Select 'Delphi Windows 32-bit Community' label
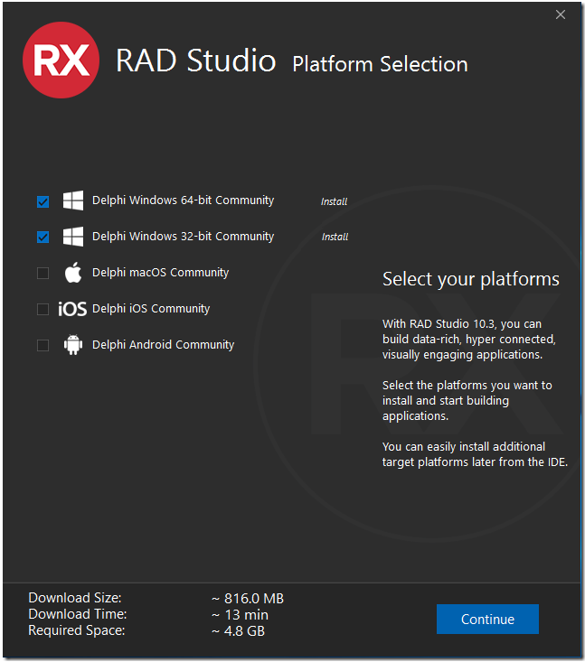The width and height of the screenshot is (585, 662). tap(183, 237)
